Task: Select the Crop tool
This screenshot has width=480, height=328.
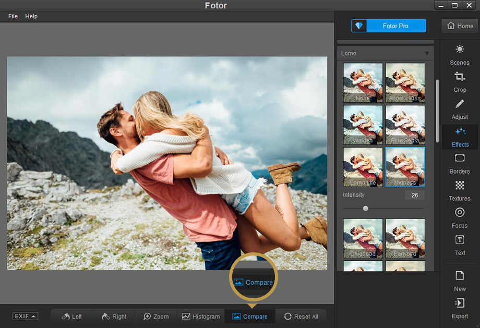Action: click(460, 81)
